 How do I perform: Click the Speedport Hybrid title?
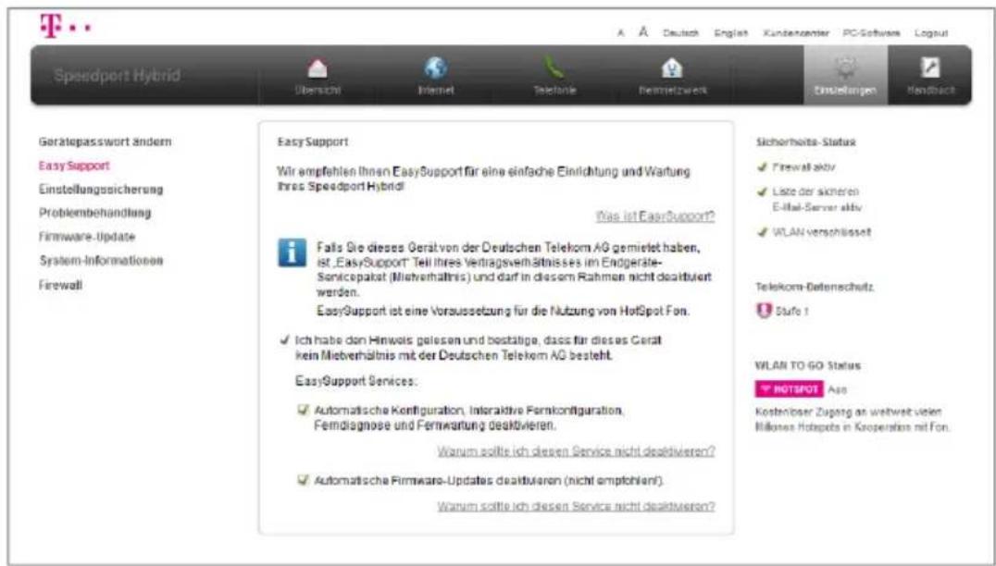pos(117,76)
